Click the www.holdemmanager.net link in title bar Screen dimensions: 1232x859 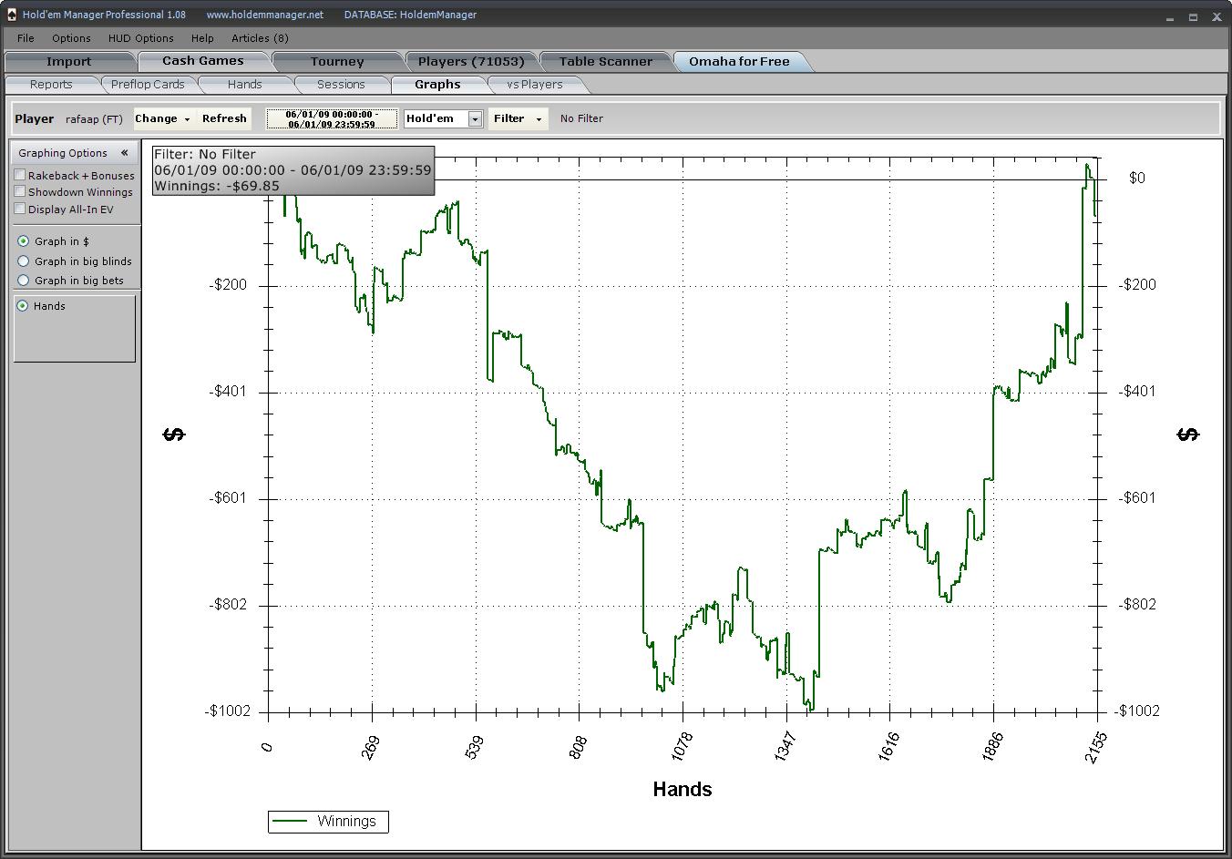(x=265, y=15)
